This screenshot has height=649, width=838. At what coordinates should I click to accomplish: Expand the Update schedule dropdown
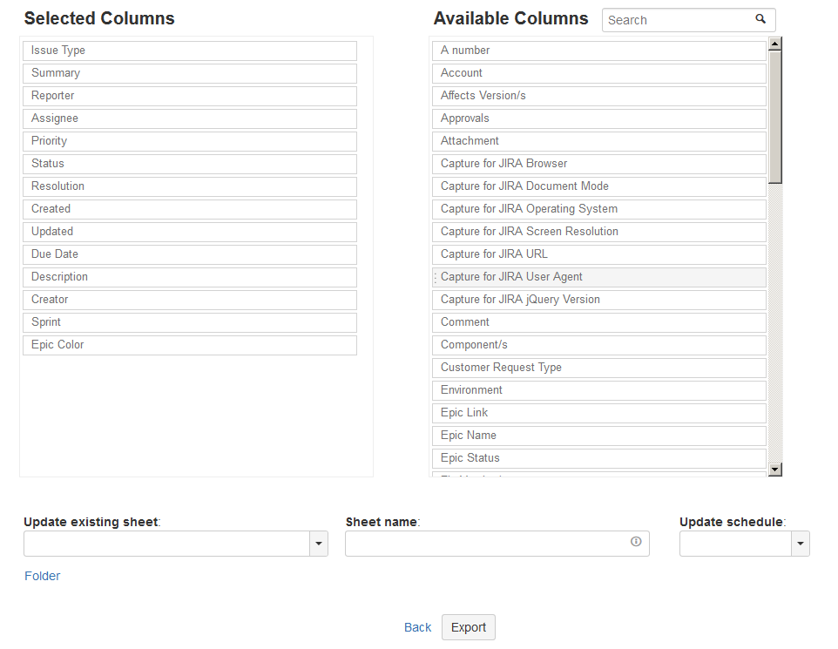coord(800,544)
